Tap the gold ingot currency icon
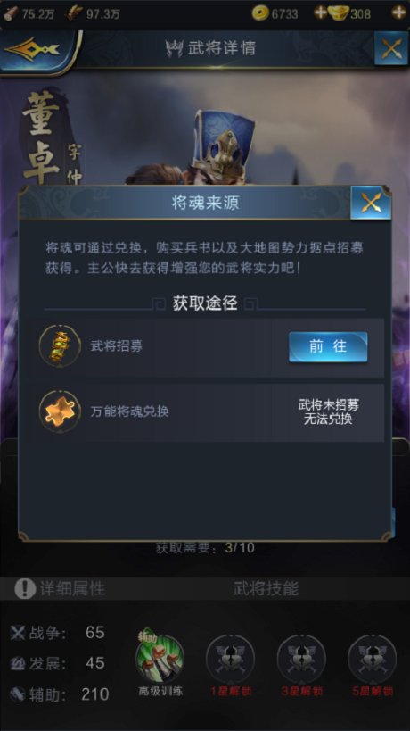Image resolution: width=410 pixels, height=731 pixels. [x=339, y=13]
